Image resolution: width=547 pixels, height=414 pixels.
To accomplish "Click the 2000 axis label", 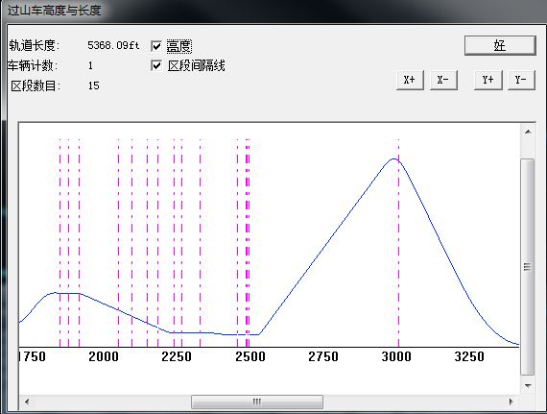I will pos(104,356).
